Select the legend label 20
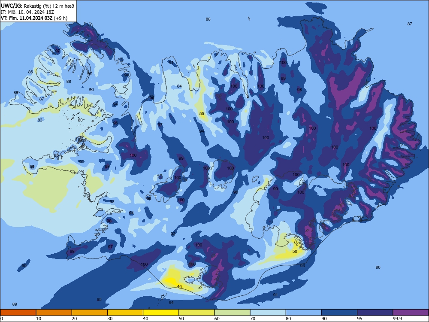Viewport: 429px width, 322px height. tap(74, 319)
